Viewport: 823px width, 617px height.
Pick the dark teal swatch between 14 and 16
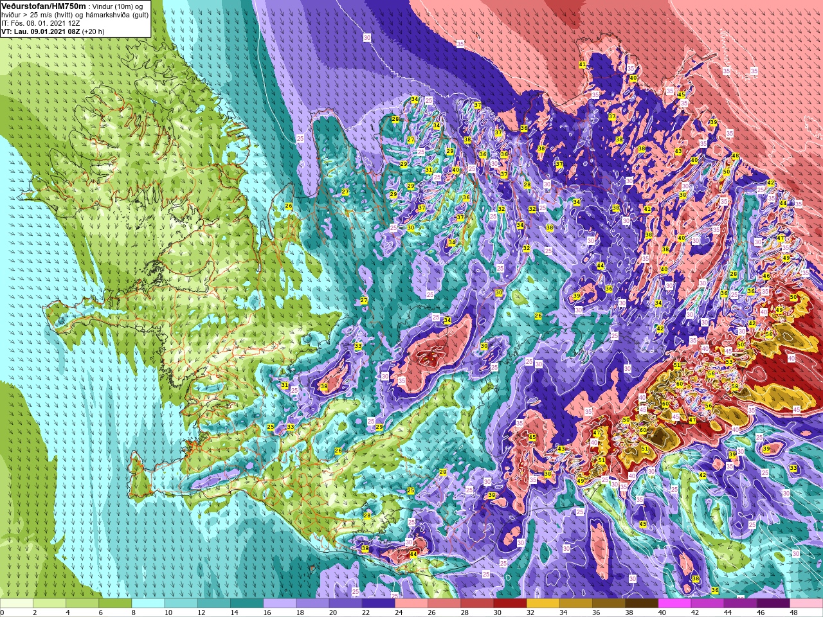pyautogui.click(x=246, y=603)
